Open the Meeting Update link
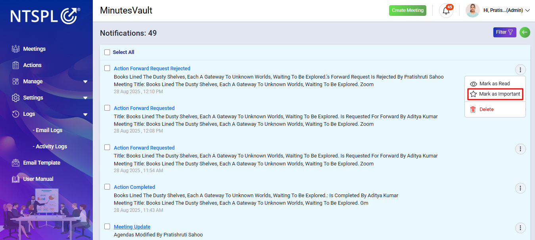Screen dimensions: 535x240 click(132, 227)
